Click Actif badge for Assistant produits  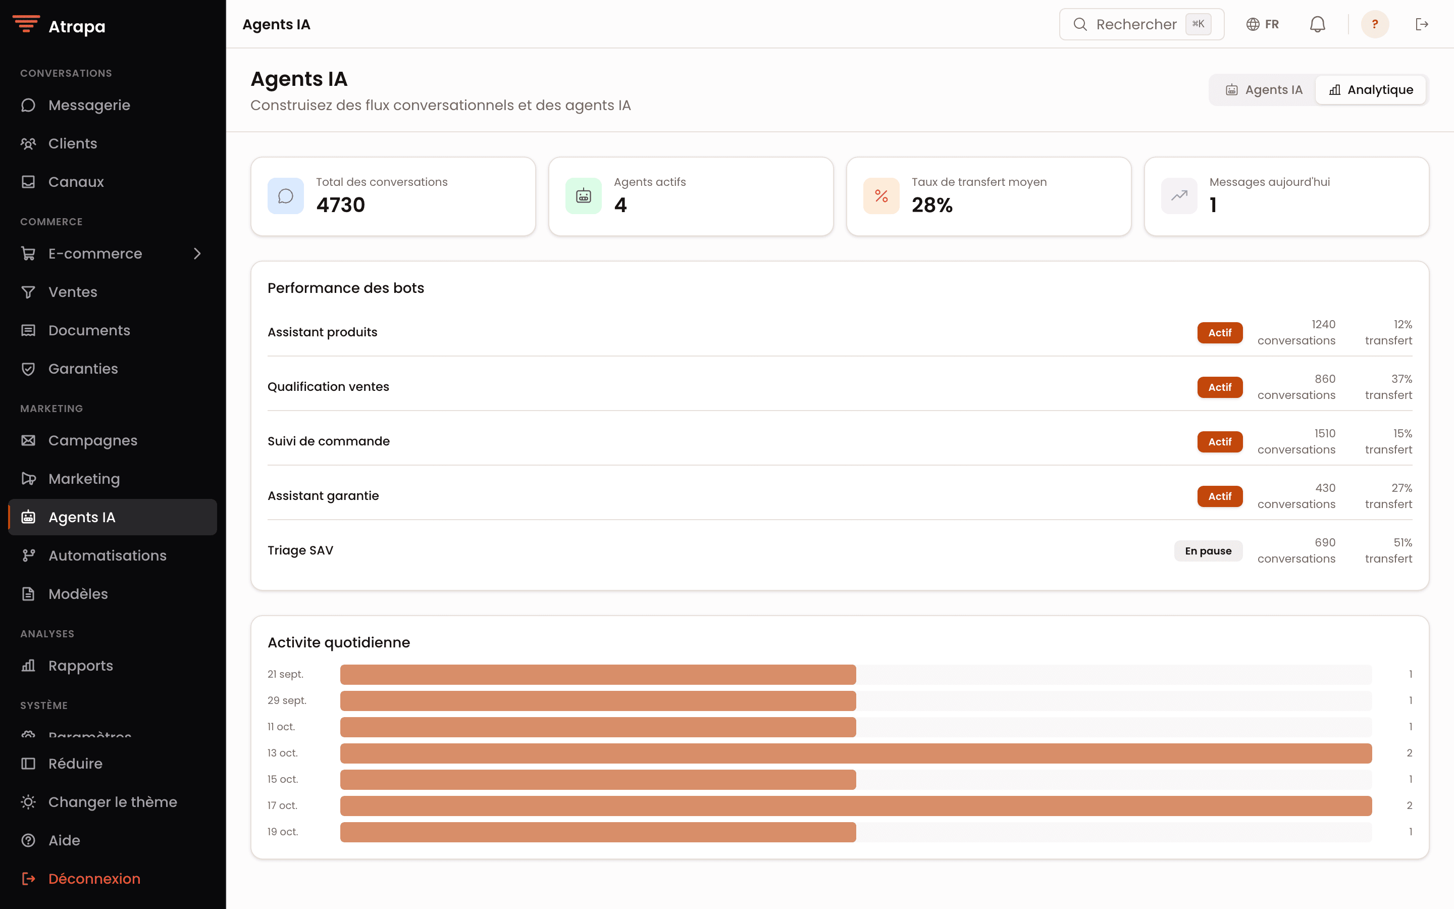[x=1220, y=332]
